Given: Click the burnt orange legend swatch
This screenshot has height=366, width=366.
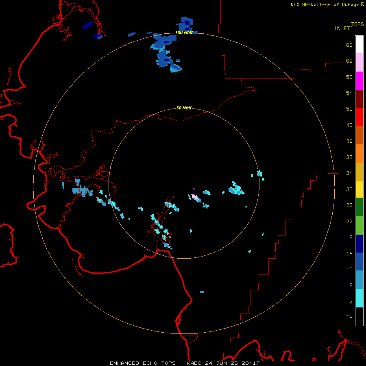Looking at the screenshot, I should point(359,135).
